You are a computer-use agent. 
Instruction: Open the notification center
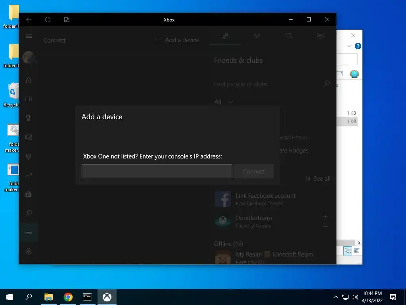393,297
